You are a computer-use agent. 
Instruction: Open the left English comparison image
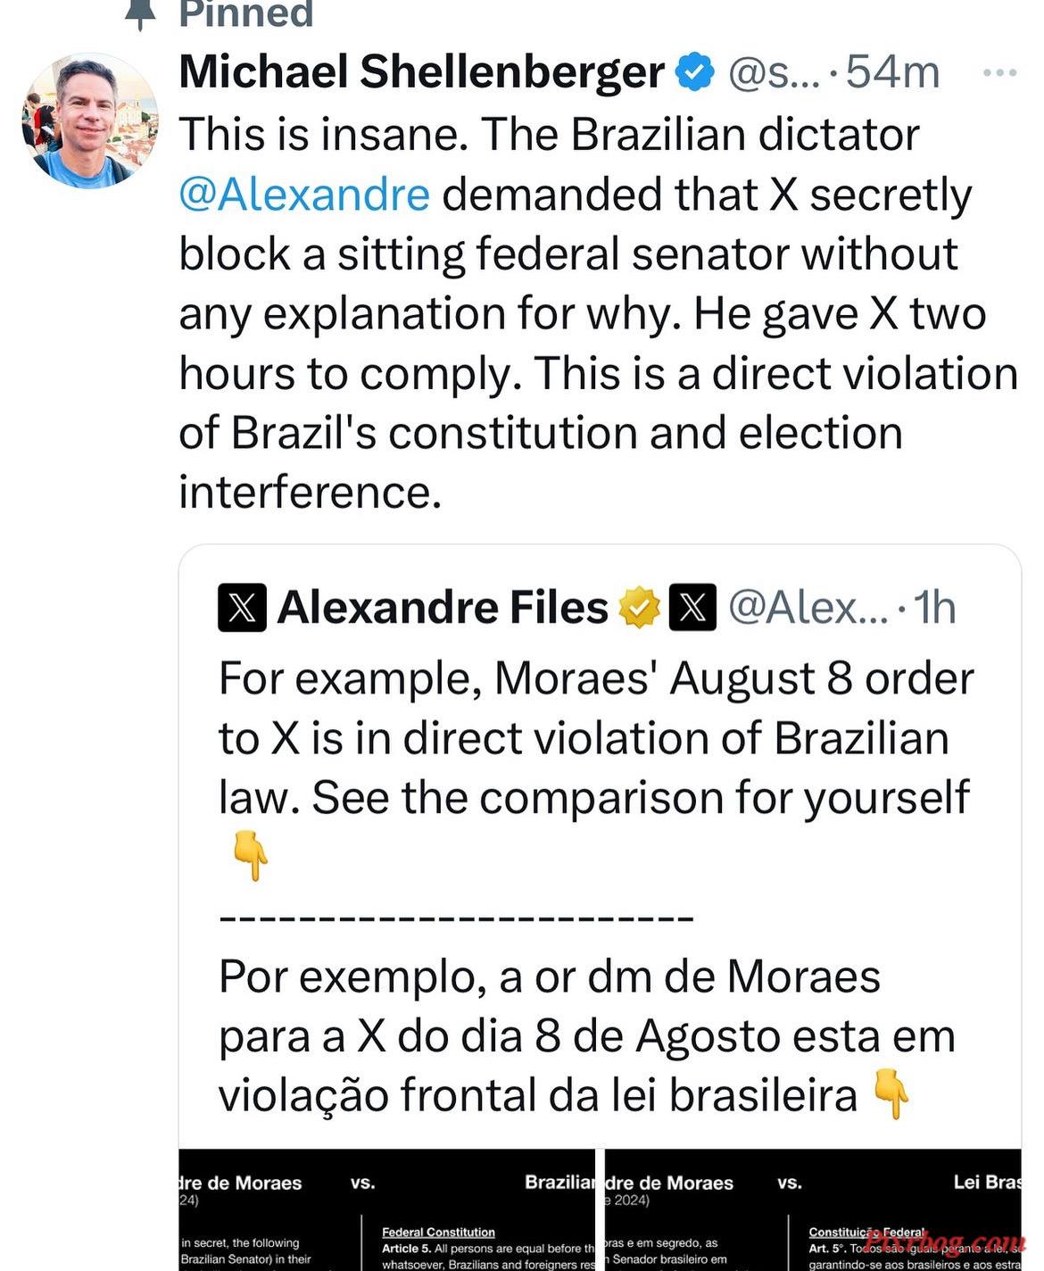(x=386, y=1209)
